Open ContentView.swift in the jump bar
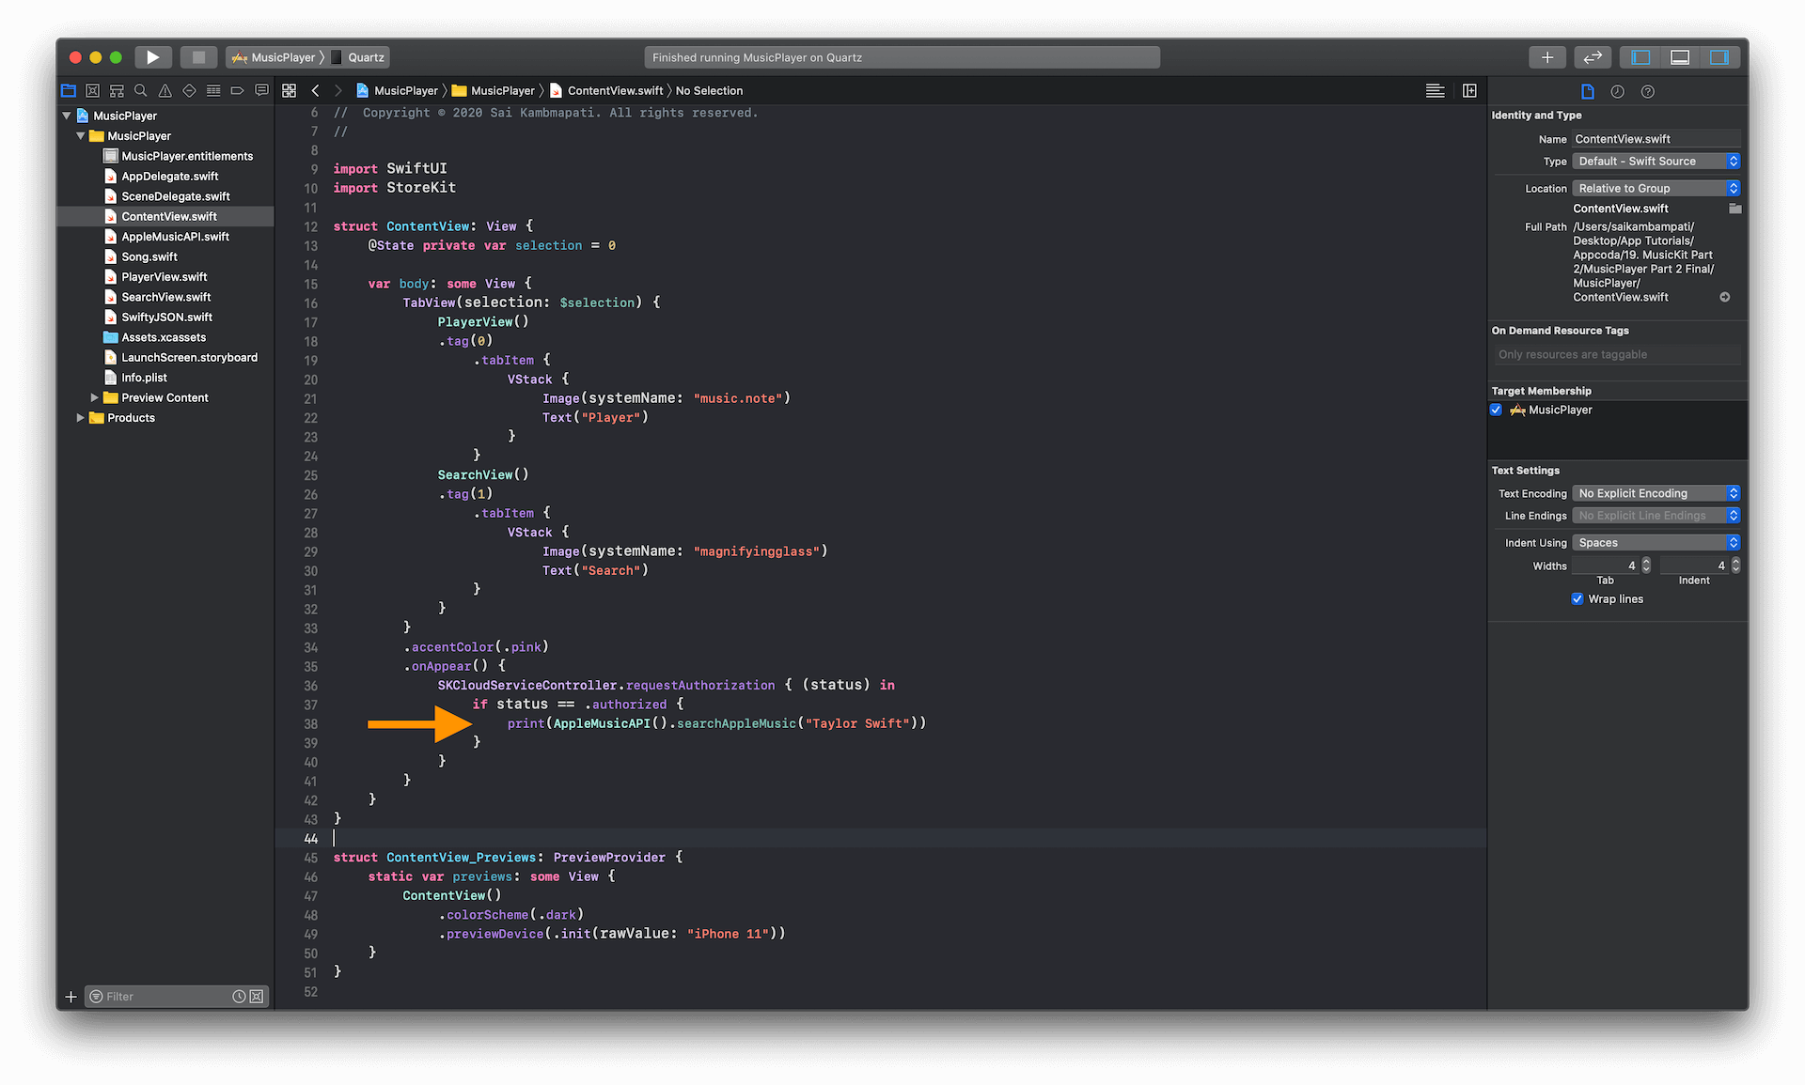The image size is (1805, 1085). click(614, 90)
